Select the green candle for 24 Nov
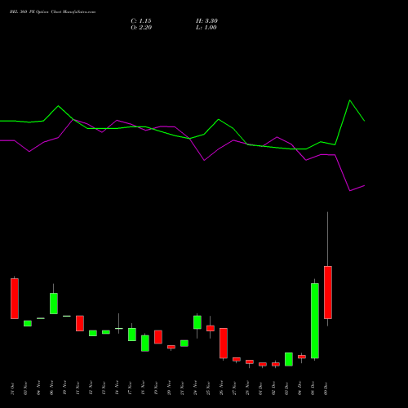 (197, 322)
